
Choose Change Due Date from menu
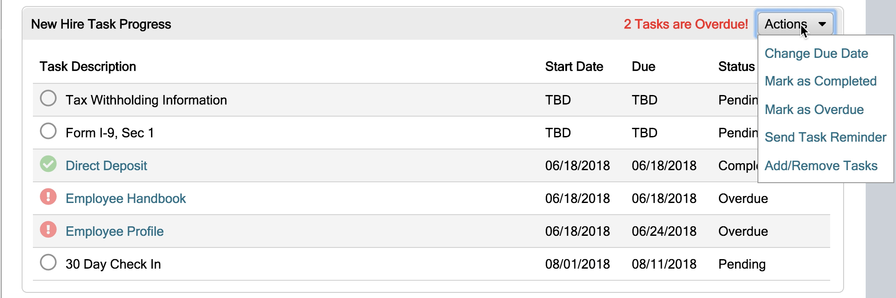(816, 54)
